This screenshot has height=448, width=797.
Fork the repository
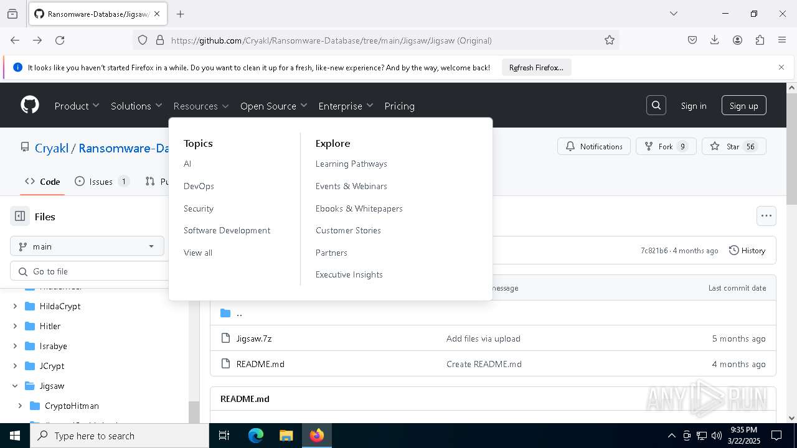666,146
